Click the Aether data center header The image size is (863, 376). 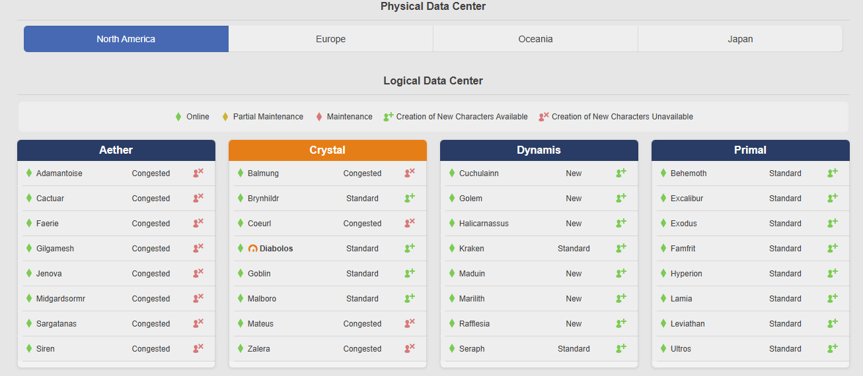coord(116,150)
